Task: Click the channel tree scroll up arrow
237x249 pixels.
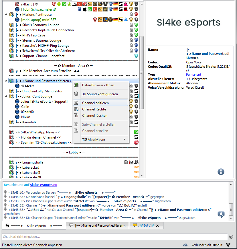Action: (142, 4)
